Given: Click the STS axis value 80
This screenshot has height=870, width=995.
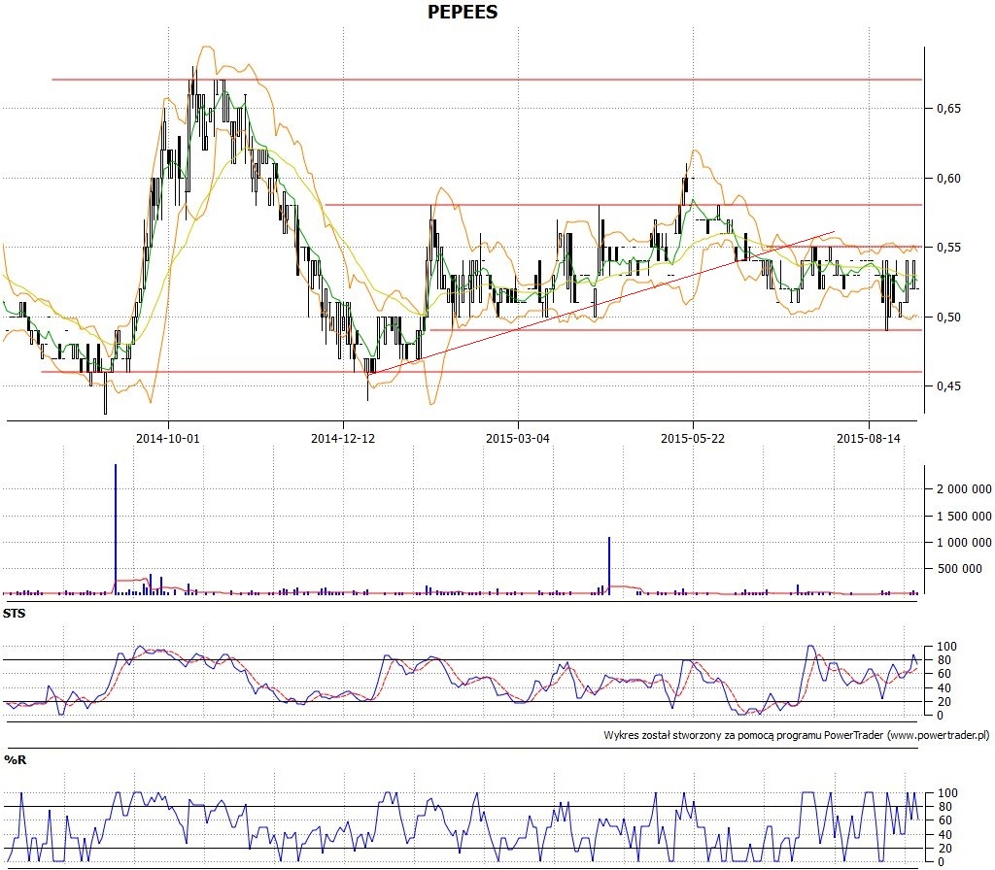Looking at the screenshot, I should tap(944, 660).
